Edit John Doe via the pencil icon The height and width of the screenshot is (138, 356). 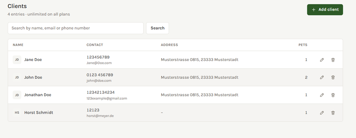click(322, 77)
